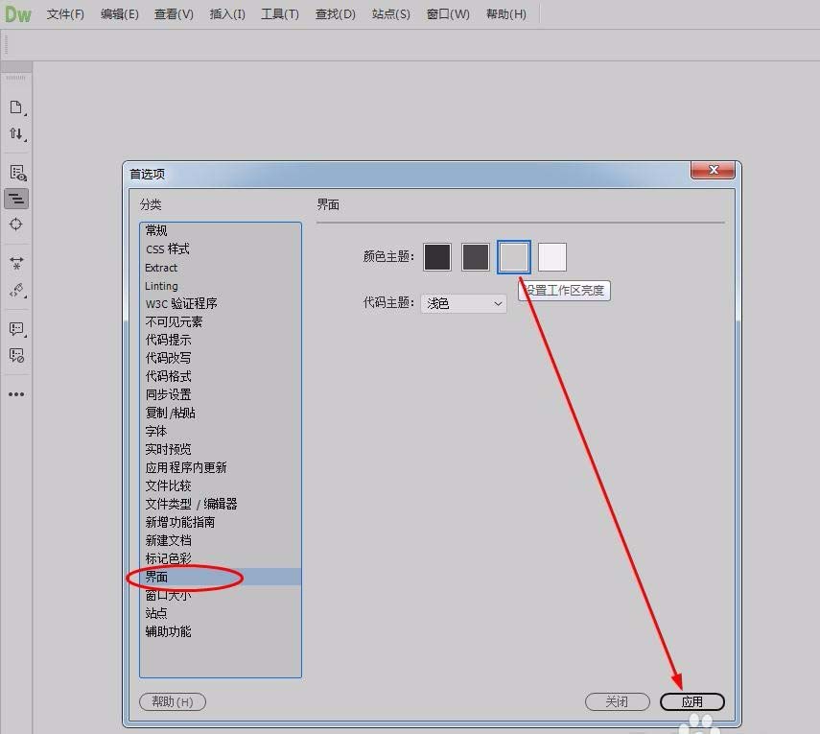Open the 窗口(W) menu
The width and height of the screenshot is (820, 734).
point(448,14)
